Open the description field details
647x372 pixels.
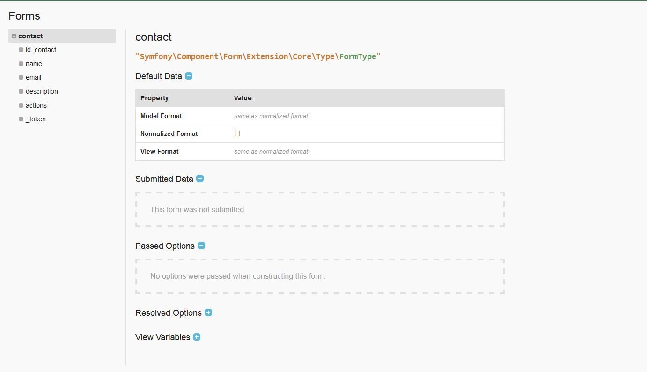[42, 91]
